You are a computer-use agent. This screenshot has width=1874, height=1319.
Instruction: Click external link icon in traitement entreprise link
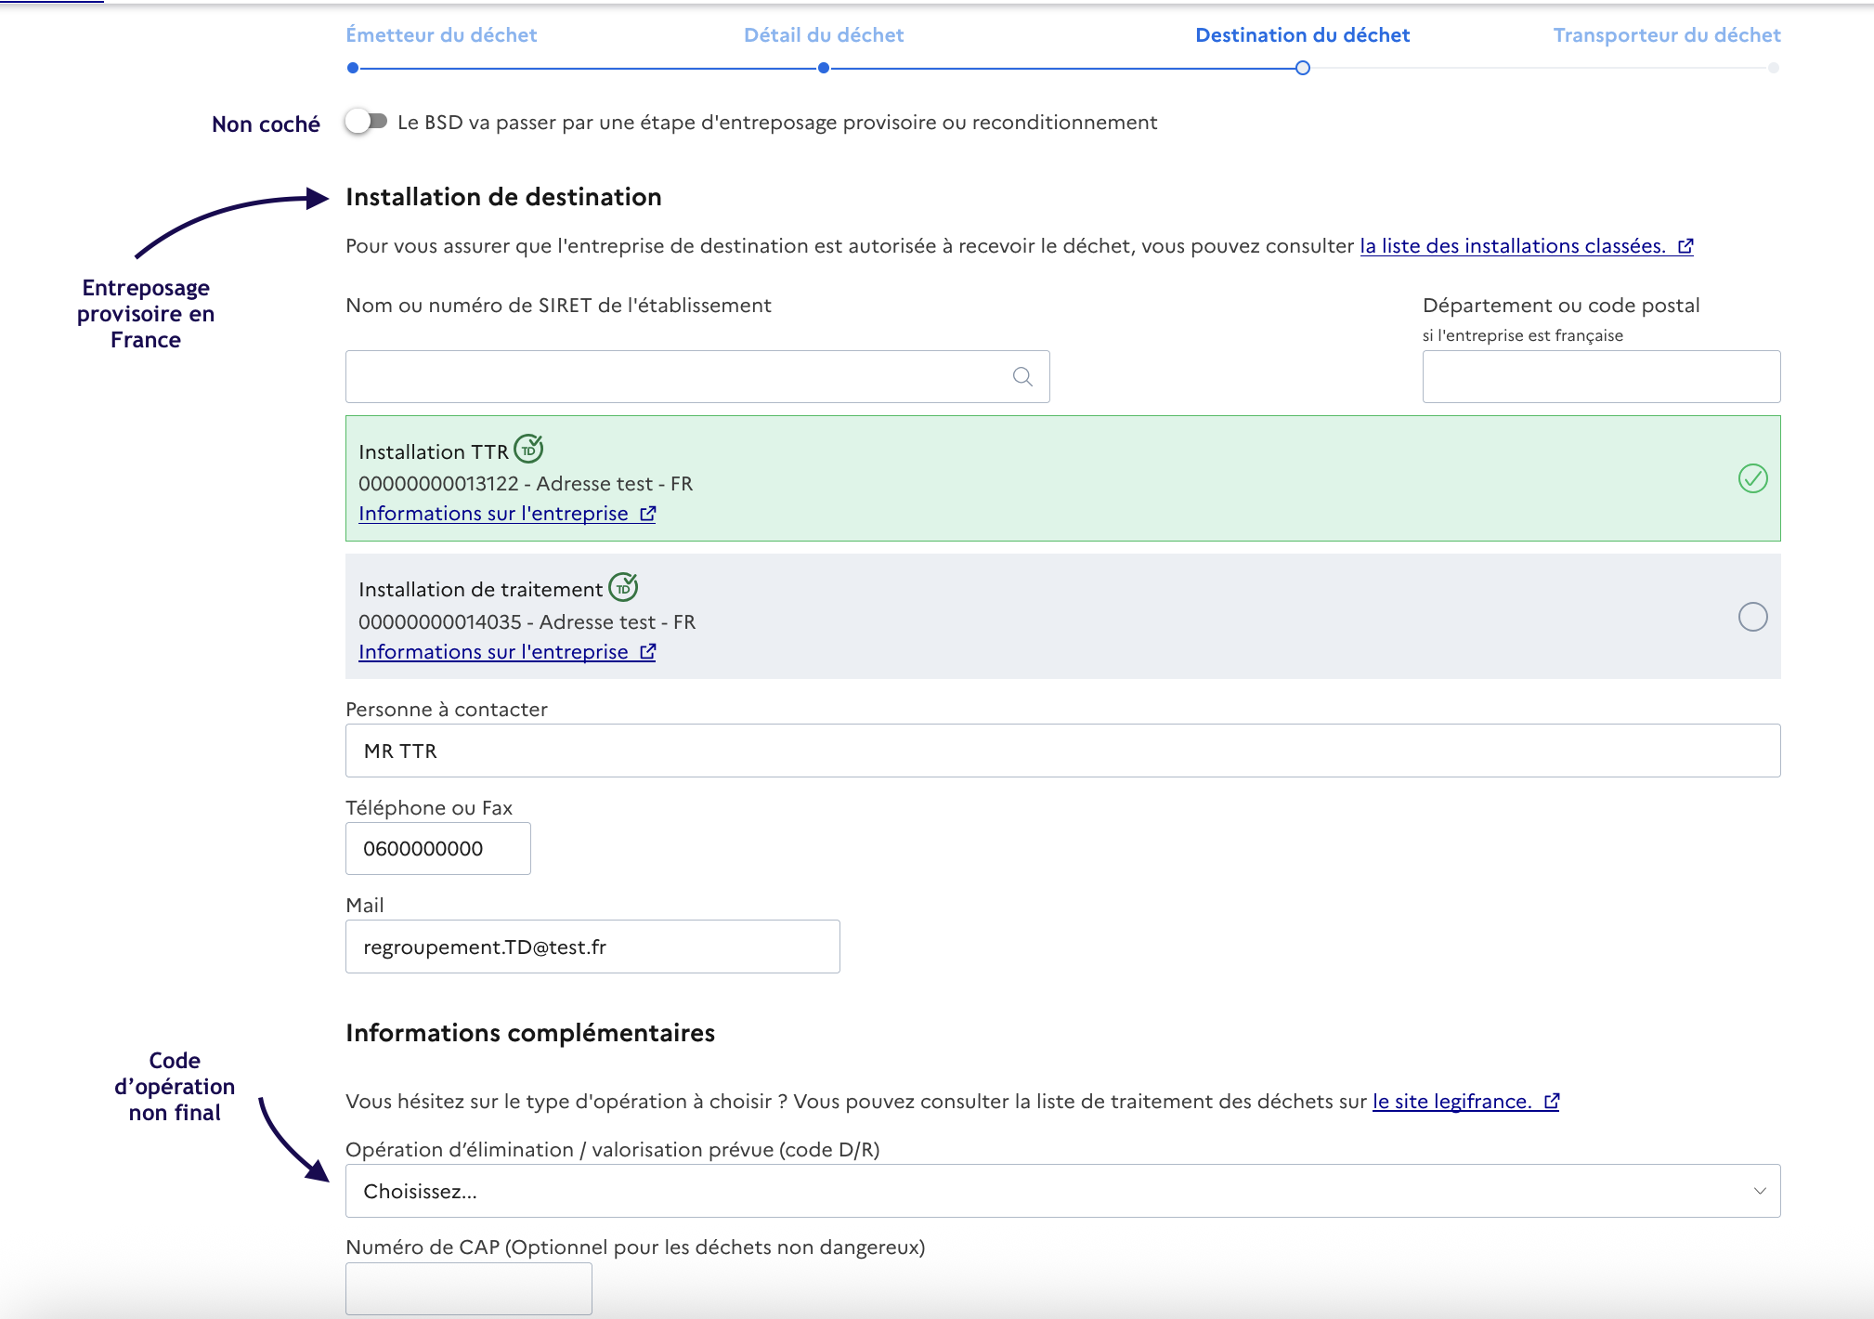pyautogui.click(x=648, y=652)
